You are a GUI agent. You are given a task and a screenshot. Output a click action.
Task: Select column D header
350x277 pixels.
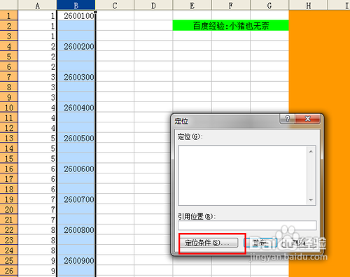point(153,5)
